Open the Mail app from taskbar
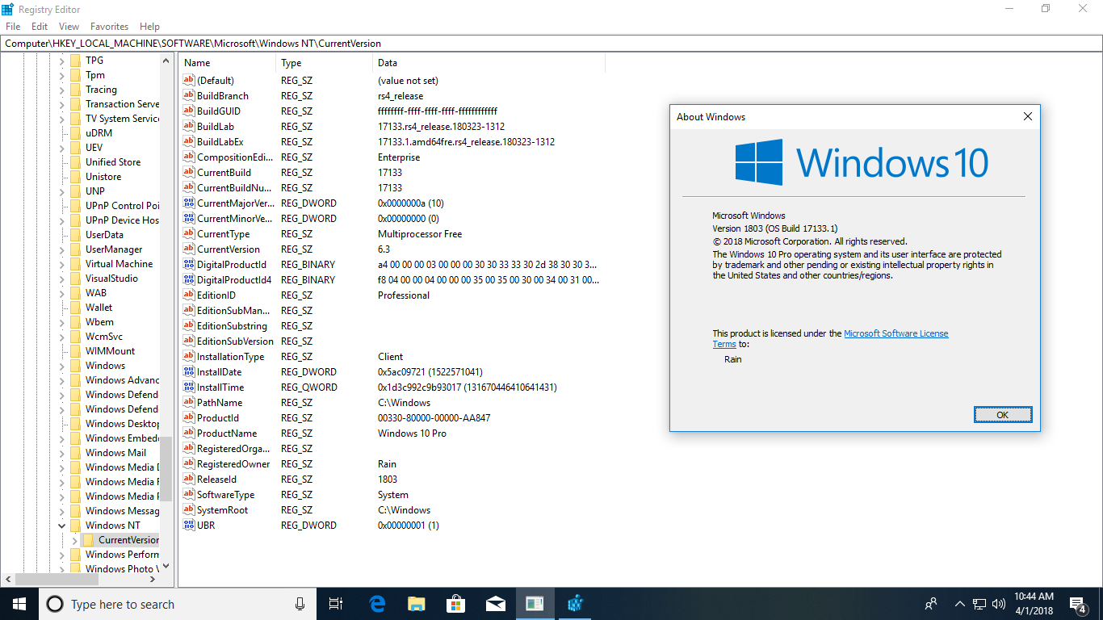This screenshot has height=620, width=1103. [x=495, y=604]
